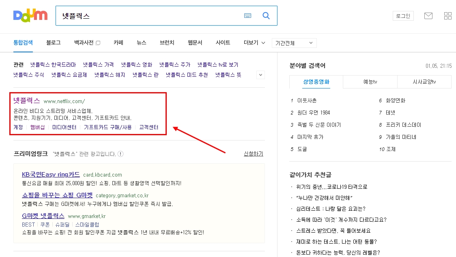The width and height of the screenshot is (456, 257).
Task: Open the KB국민Easy ring카드 ad
Action: pyautogui.click(x=51, y=174)
